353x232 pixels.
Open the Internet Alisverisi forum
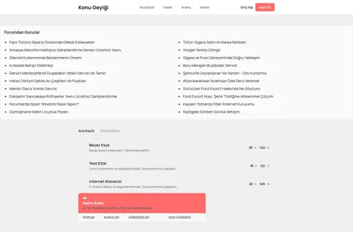click(105, 181)
